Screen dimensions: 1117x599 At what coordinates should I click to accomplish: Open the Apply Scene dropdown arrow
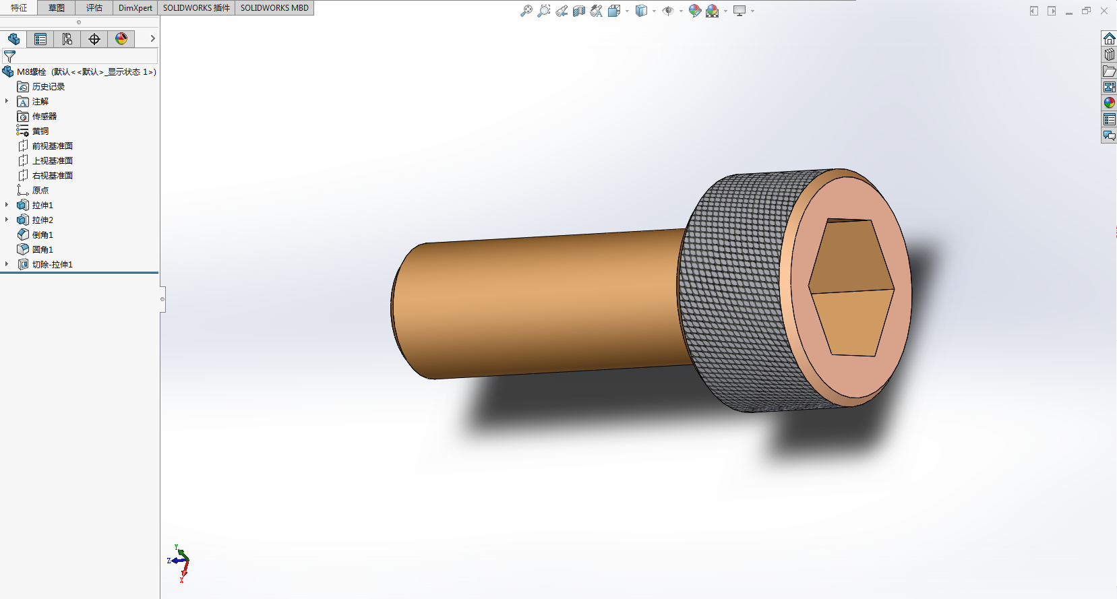(x=725, y=11)
